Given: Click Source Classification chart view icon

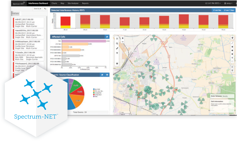Looking at the screenshot, I should click(x=102, y=75).
